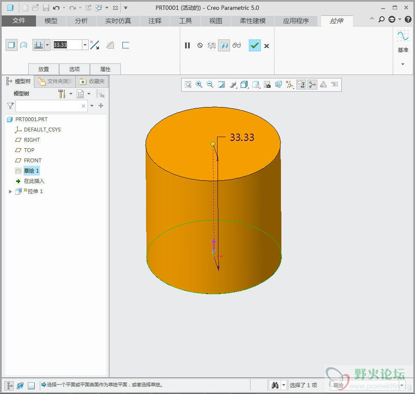
Task: Open the display style shading icon
Action: coord(233,85)
